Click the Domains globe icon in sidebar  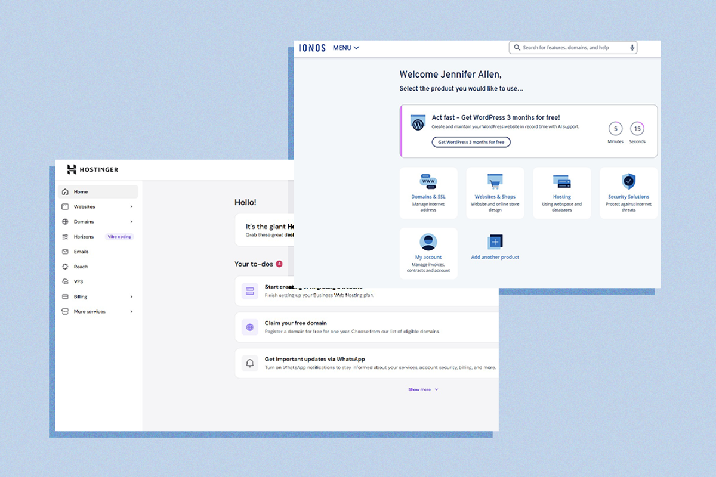[x=65, y=222]
